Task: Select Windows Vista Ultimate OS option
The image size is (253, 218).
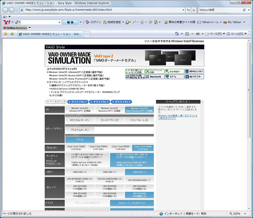Action: tap(80, 110)
